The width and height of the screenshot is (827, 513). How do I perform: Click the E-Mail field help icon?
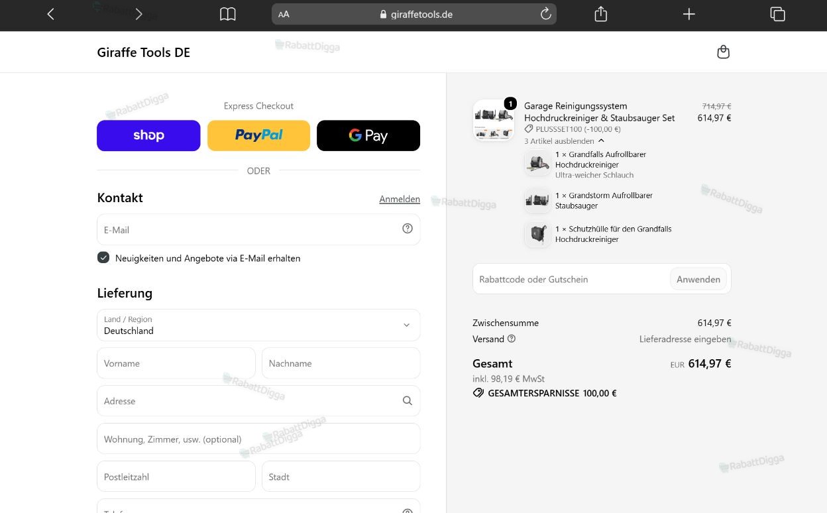pyautogui.click(x=408, y=229)
